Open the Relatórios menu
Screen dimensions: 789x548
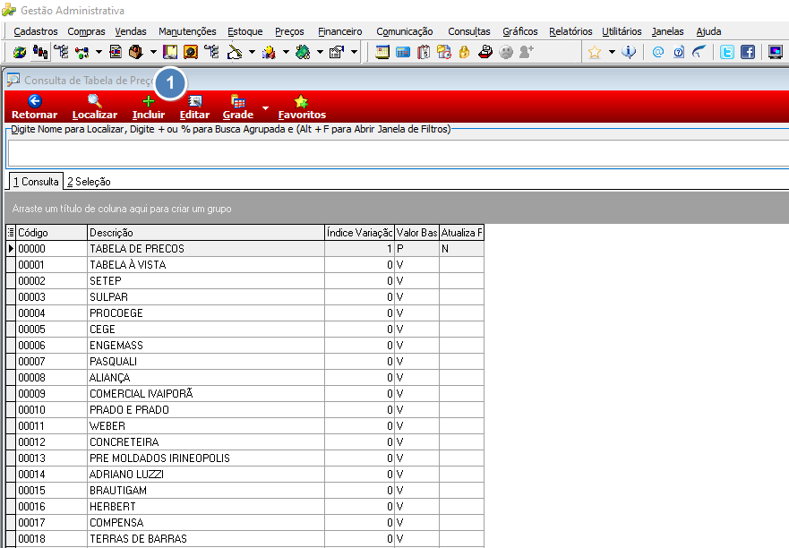point(570,31)
